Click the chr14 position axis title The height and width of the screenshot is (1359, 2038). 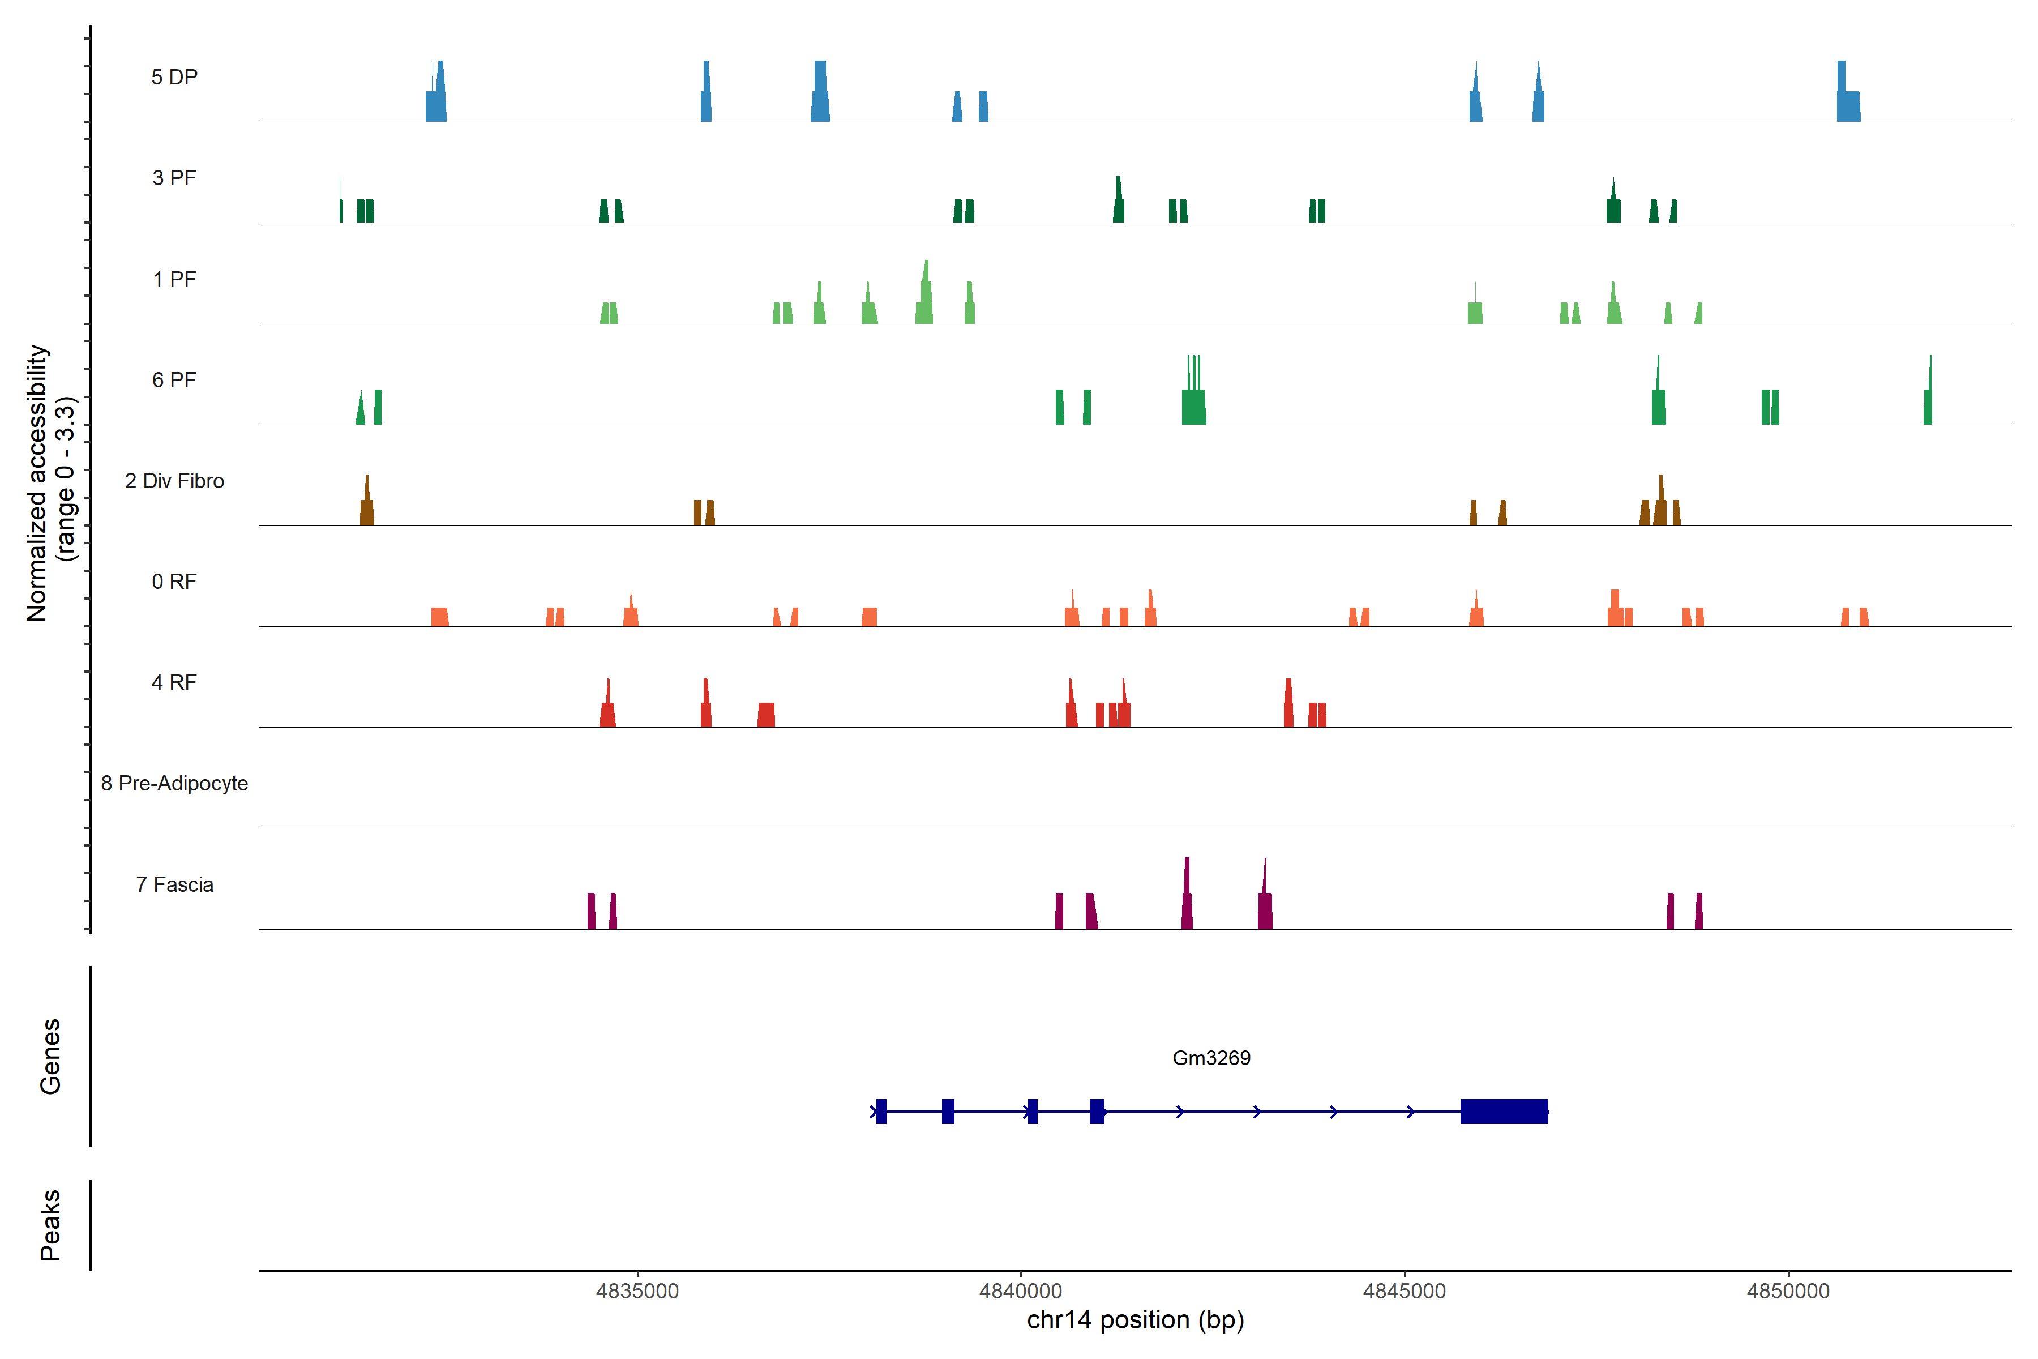[1135, 1320]
